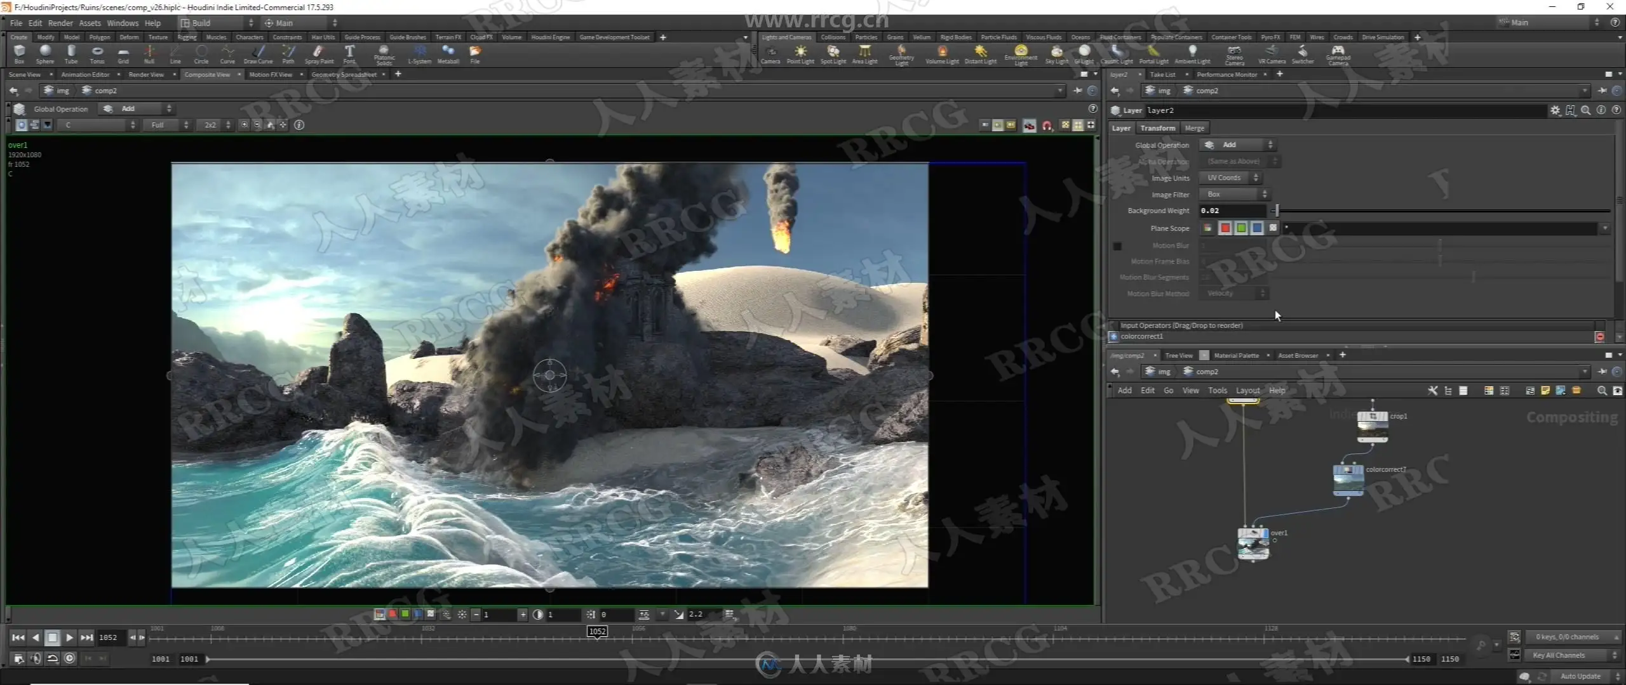Adjust the Background Weight slider
The width and height of the screenshot is (1626, 685).
1277,211
